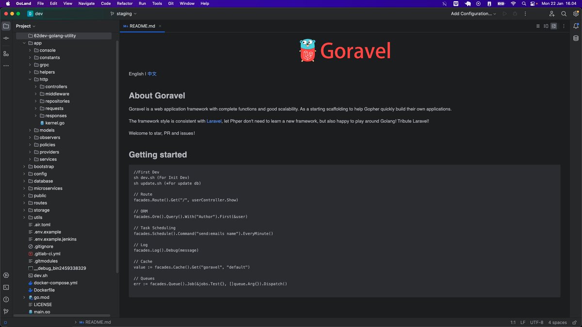Open the Add Configuration dropdown
582x327 pixels.
click(x=473, y=14)
